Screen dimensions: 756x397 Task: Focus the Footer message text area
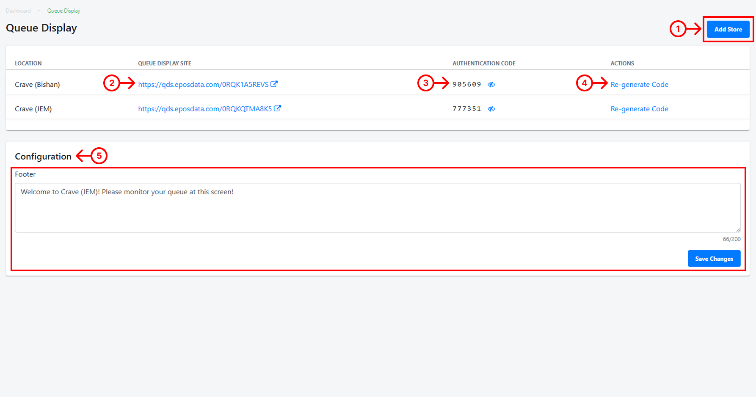[377, 207]
